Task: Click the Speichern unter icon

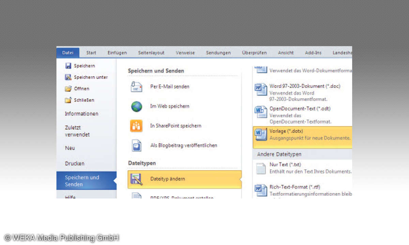Action: tap(68, 77)
